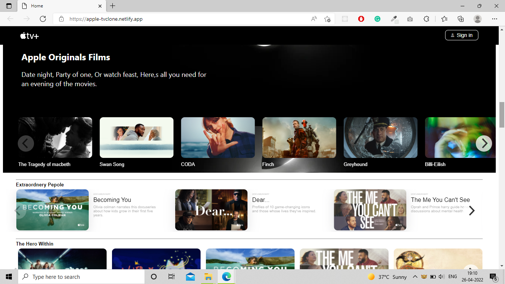This screenshot has width=505, height=284.
Task: Open the Dear... documentary image
Action: pos(211,210)
